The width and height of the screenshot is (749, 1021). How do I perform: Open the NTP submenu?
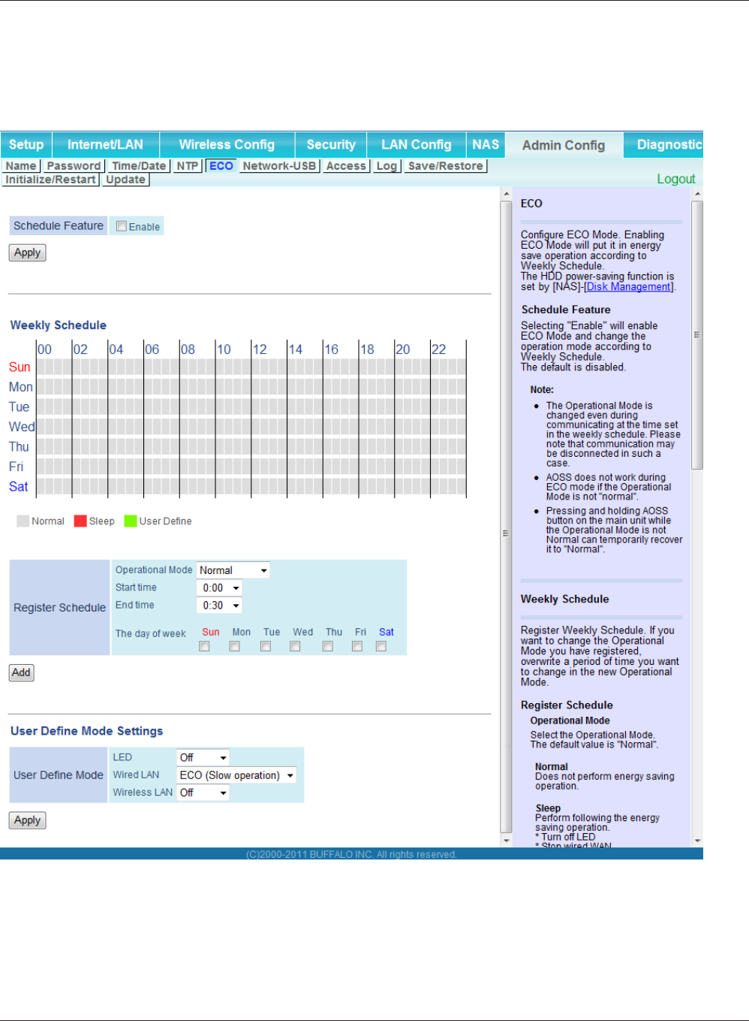[x=188, y=166]
